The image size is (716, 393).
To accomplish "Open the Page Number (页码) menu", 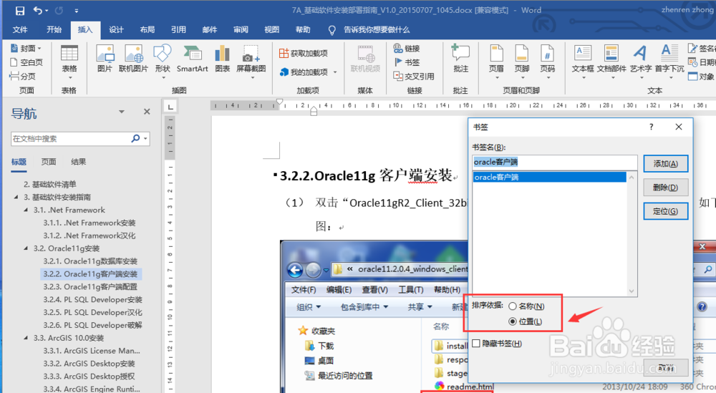I will point(547,61).
